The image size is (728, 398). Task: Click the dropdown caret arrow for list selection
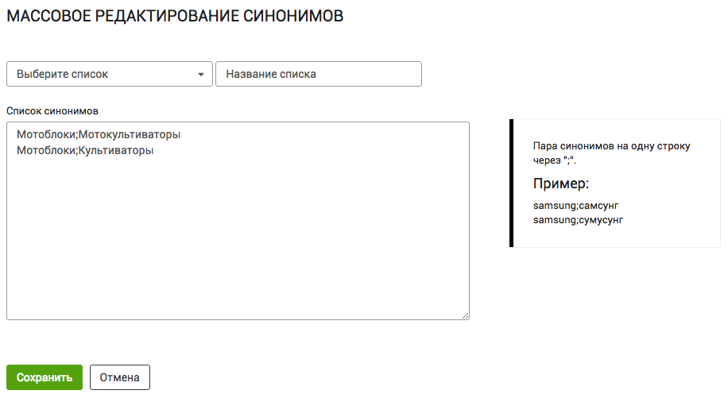[x=200, y=75]
